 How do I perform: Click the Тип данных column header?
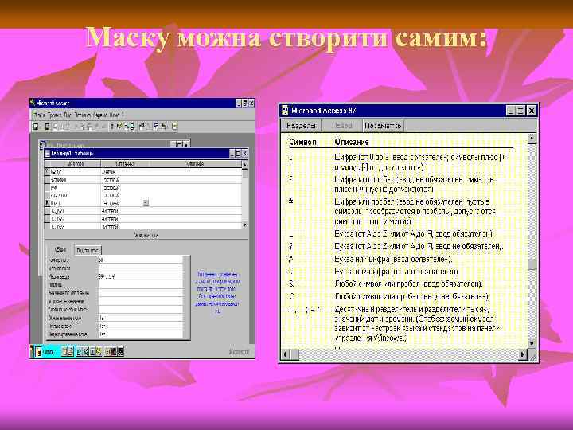(x=125, y=164)
